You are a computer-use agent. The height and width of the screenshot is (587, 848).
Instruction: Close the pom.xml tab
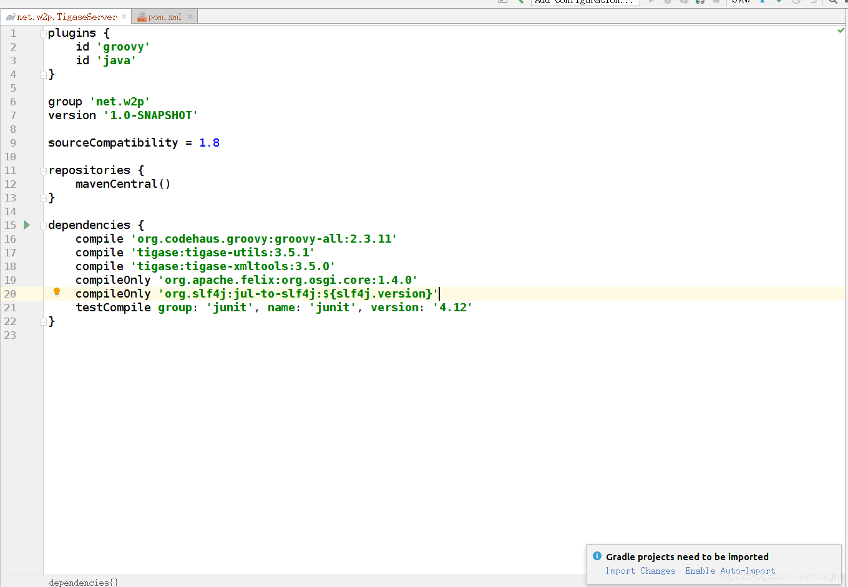coord(190,17)
